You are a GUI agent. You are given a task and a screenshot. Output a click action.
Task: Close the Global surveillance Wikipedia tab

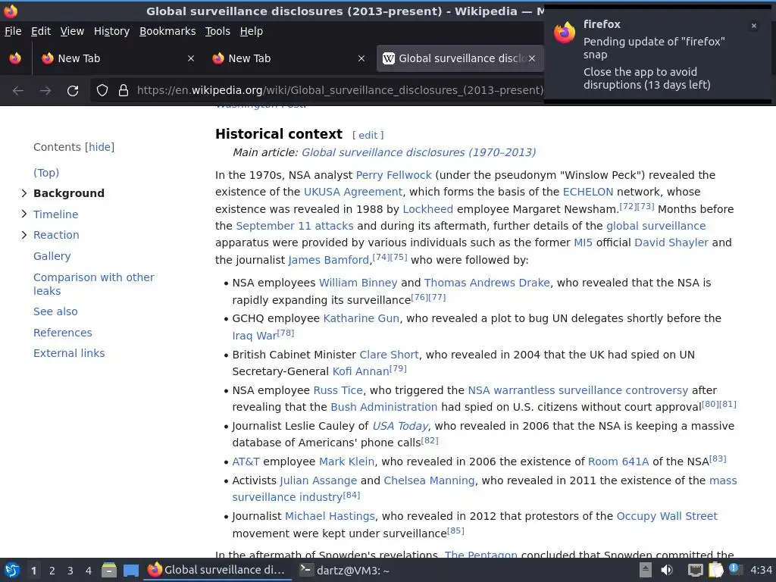coord(532,58)
